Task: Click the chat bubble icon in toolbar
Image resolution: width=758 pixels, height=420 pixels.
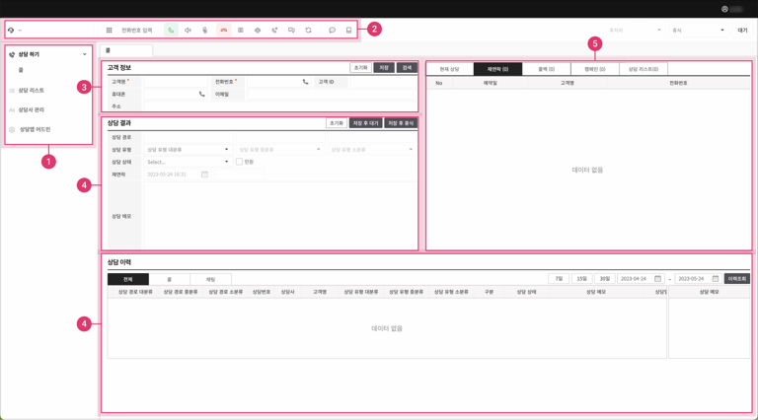Action: [x=332, y=31]
